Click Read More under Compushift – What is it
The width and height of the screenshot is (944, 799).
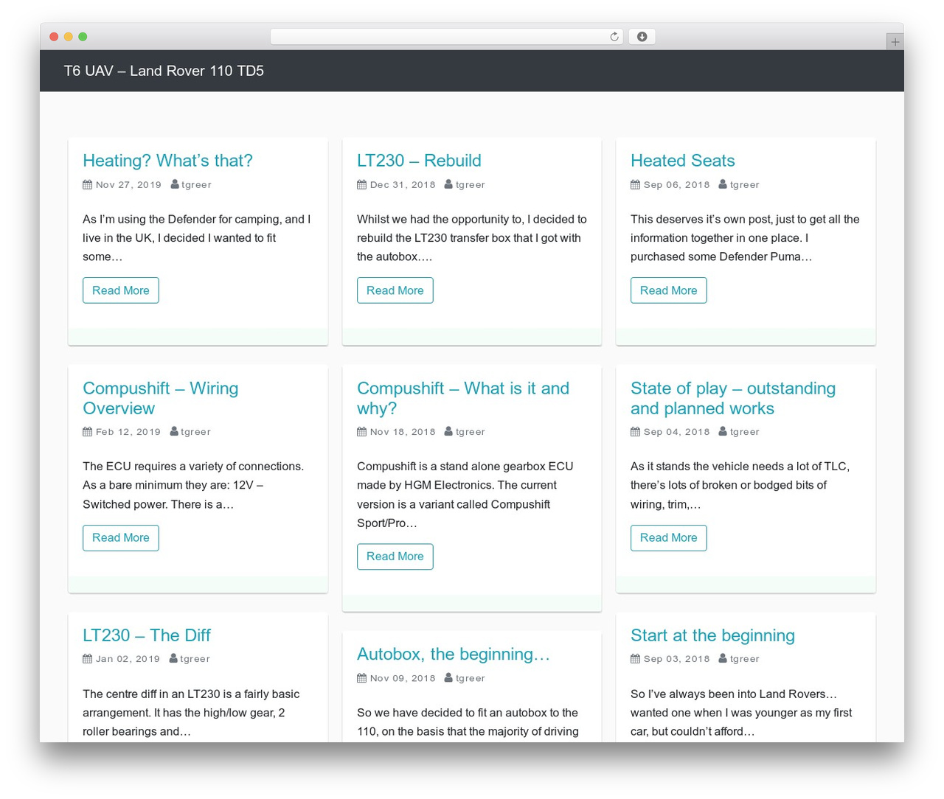click(395, 556)
